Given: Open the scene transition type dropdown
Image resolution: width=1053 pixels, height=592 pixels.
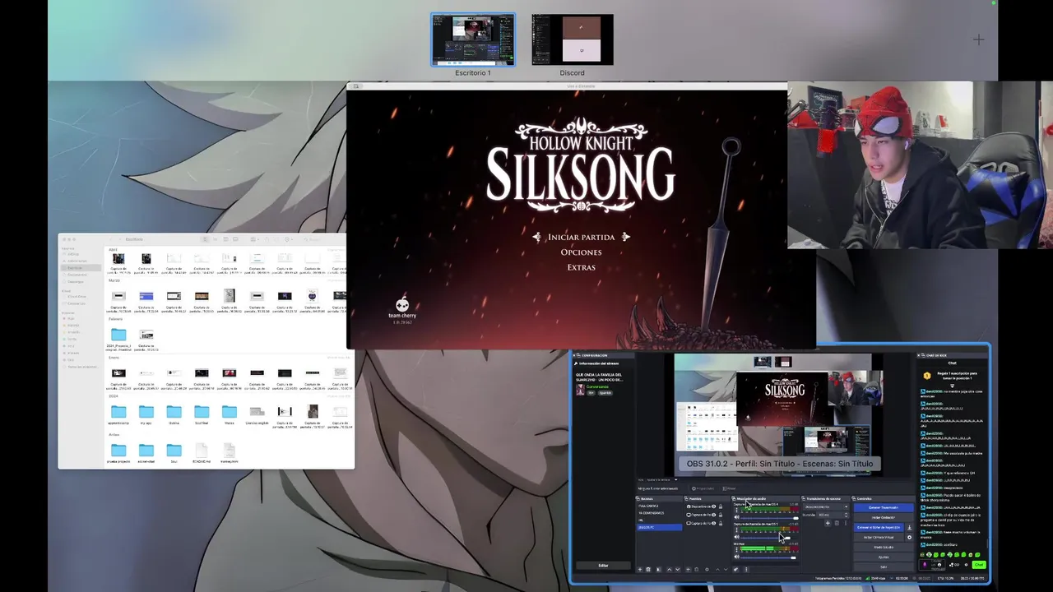Looking at the screenshot, I should (x=827, y=506).
